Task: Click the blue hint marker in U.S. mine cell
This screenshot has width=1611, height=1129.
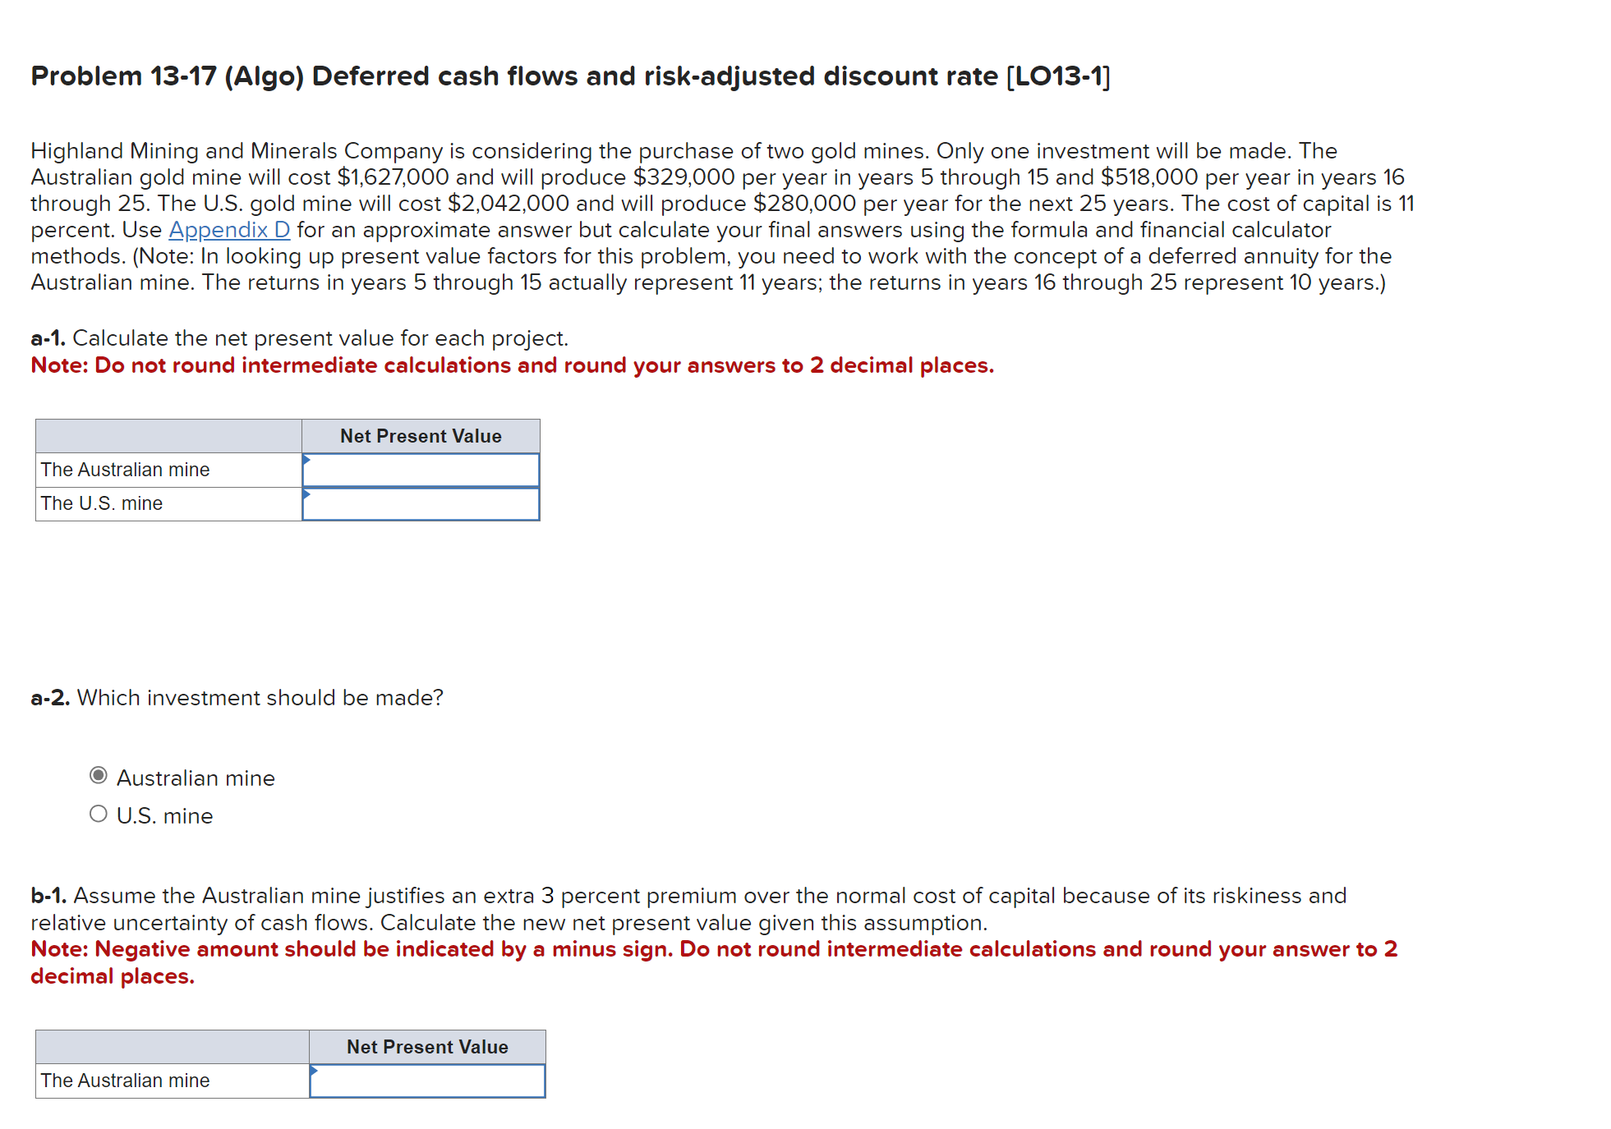Action: [x=308, y=493]
